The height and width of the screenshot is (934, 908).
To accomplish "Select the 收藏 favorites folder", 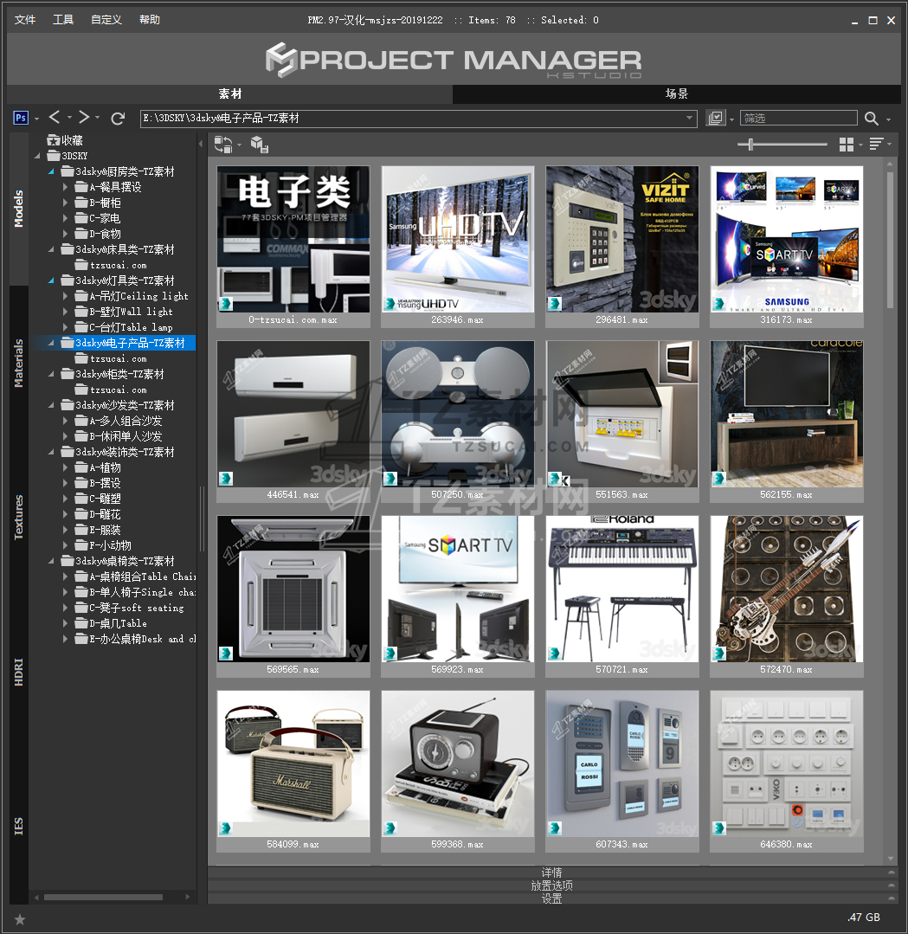I will pyautogui.click(x=72, y=140).
